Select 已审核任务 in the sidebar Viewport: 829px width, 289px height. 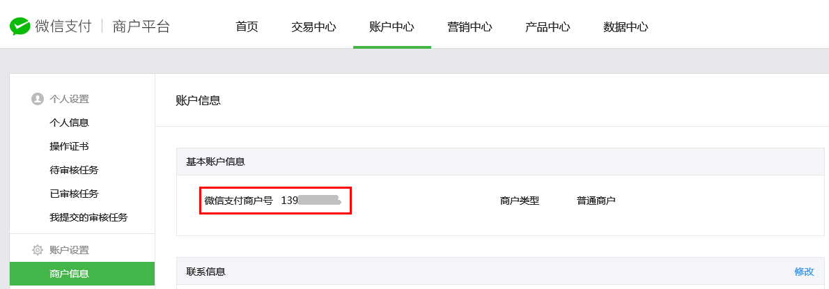click(74, 194)
